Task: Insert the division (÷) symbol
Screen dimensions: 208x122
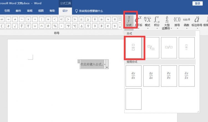Action: pos(35,19)
